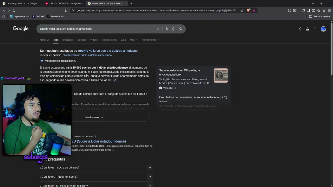Open Sucre banknote thumbnail image
This screenshot has width=333, height=187.
(x=221, y=76)
